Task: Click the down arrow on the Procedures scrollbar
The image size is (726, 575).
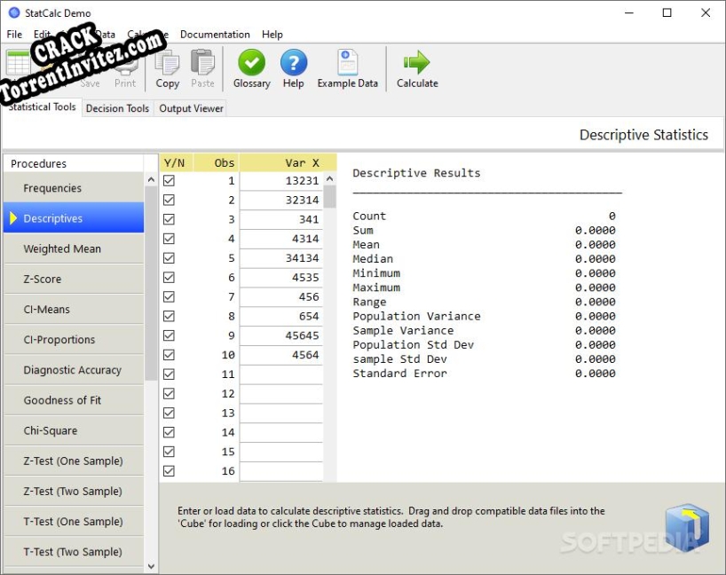Action: pyautogui.click(x=151, y=565)
